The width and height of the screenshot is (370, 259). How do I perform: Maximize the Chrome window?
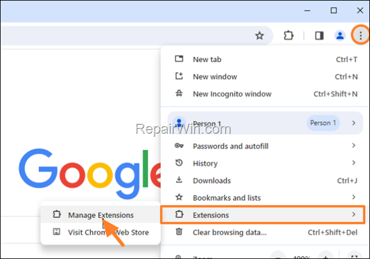pos(334,11)
